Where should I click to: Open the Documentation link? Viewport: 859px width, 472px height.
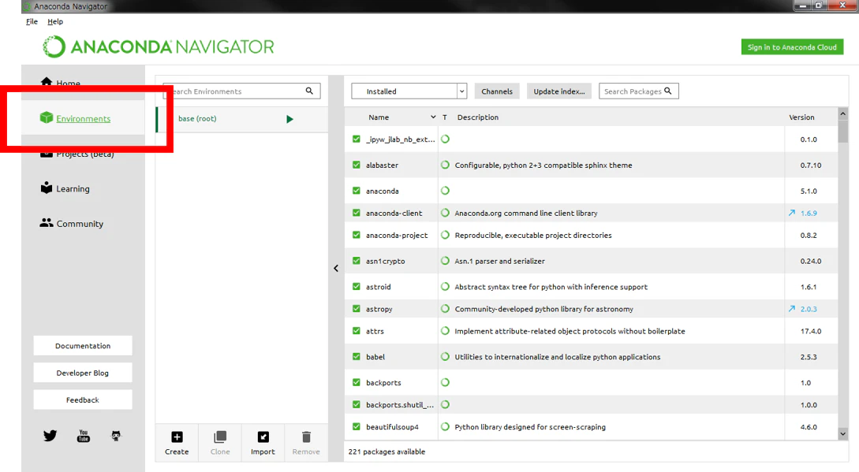(83, 345)
